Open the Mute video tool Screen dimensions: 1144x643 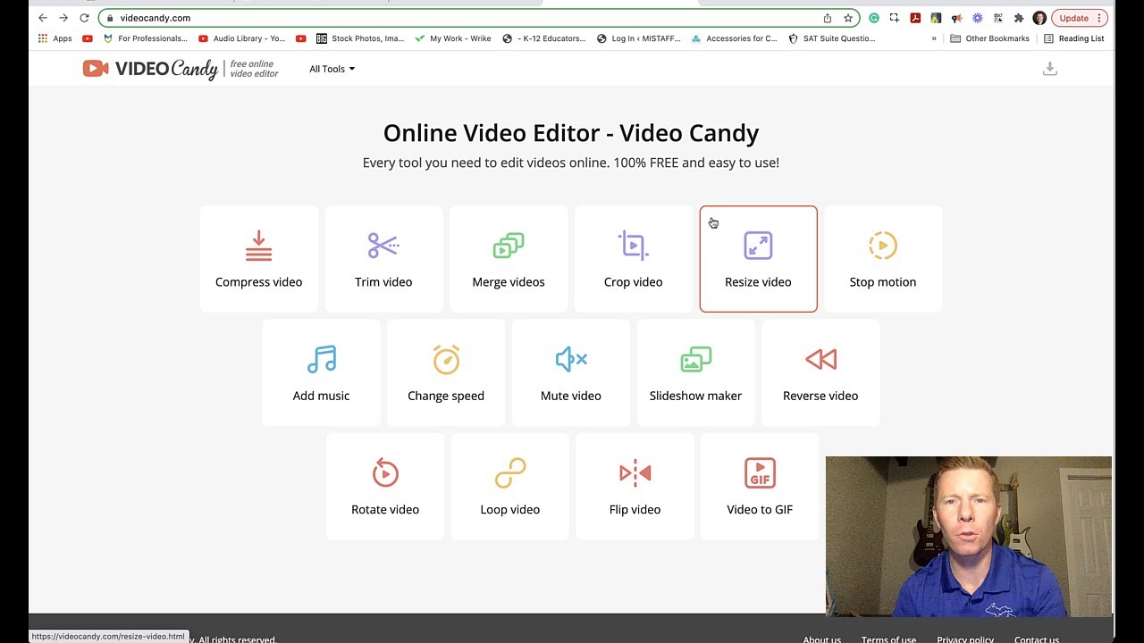[571, 372]
